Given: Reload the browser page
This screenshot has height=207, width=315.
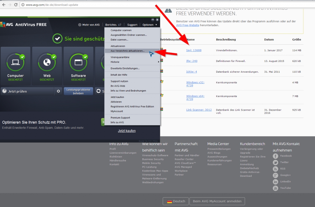Looking at the screenshot, I should 16,5.
